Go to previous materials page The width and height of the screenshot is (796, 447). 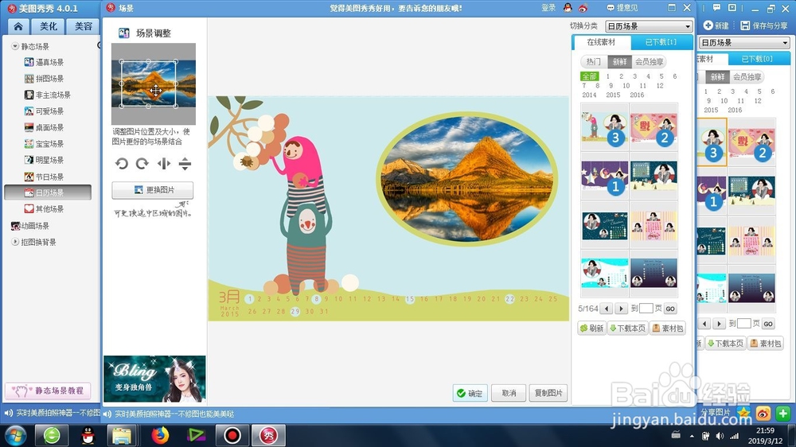coord(606,309)
